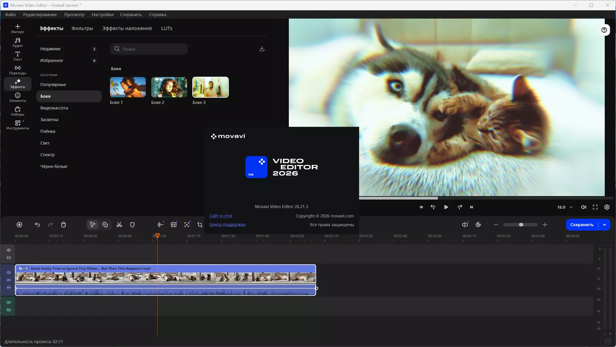This screenshot has width=616, height=347.
Task: Switch to the Эффекты наложения tab
Action: 127,28
